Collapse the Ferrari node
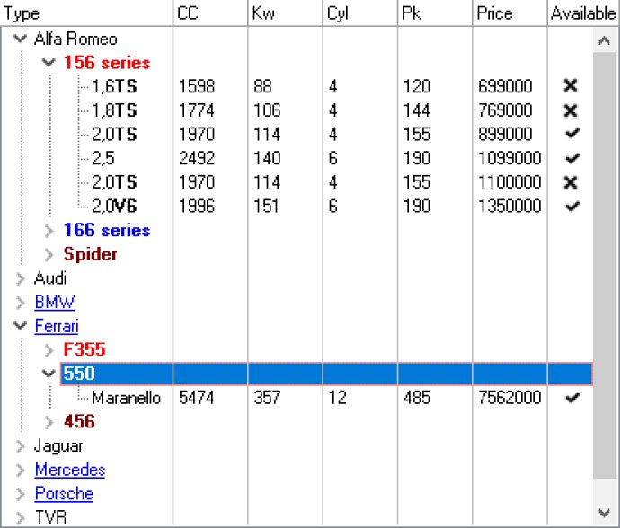620x528 pixels. point(20,326)
